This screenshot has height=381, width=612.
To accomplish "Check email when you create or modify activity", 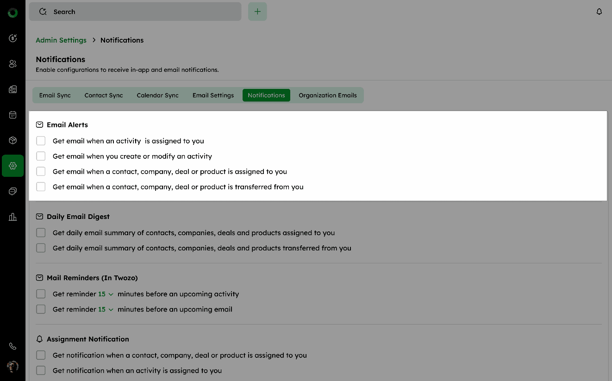I will [x=41, y=156].
